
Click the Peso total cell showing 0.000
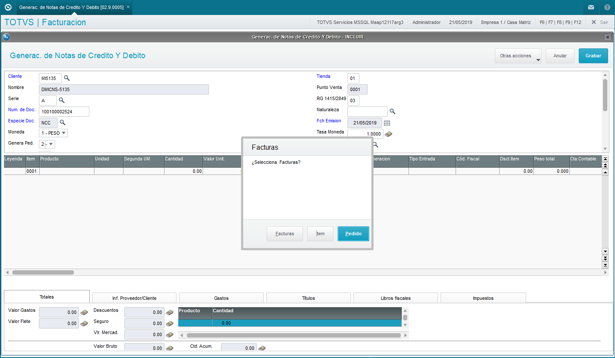[551, 171]
